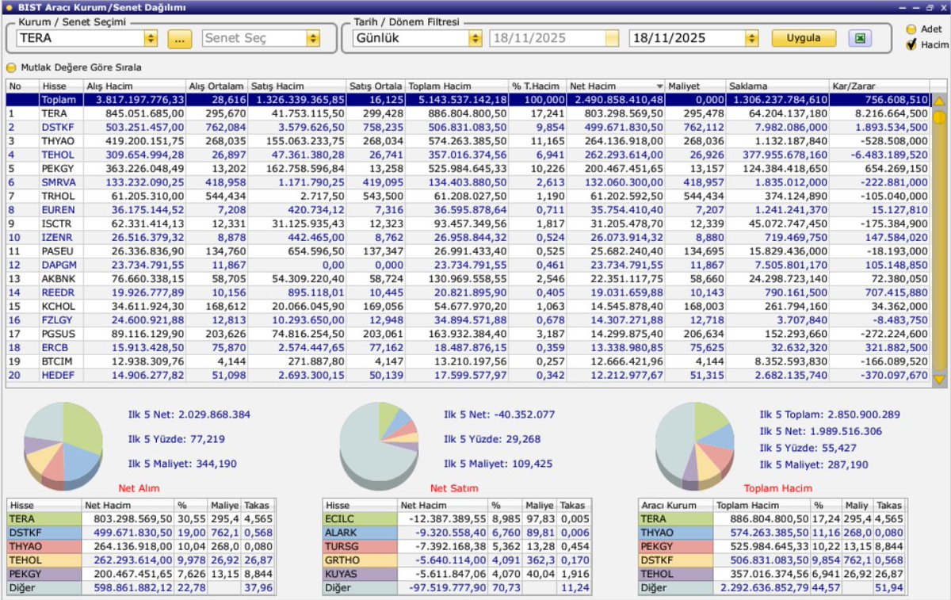Open the Günlük period dropdown

point(475,38)
